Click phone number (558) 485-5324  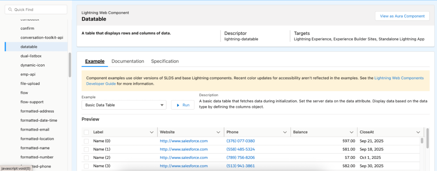(x=240, y=149)
